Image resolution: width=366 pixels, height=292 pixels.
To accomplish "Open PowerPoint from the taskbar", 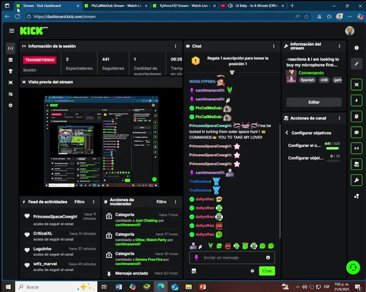I will click(202, 287).
